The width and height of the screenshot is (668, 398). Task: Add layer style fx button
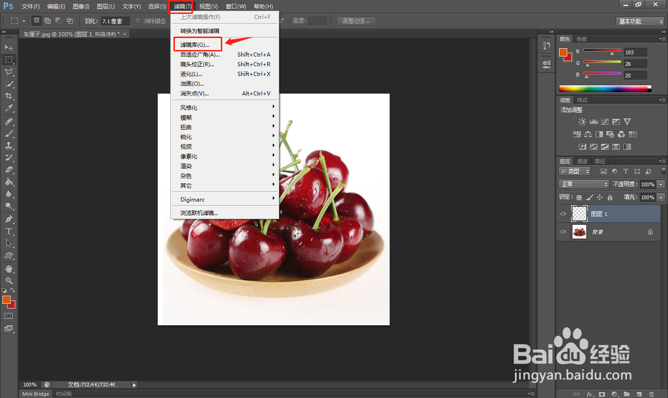point(590,394)
